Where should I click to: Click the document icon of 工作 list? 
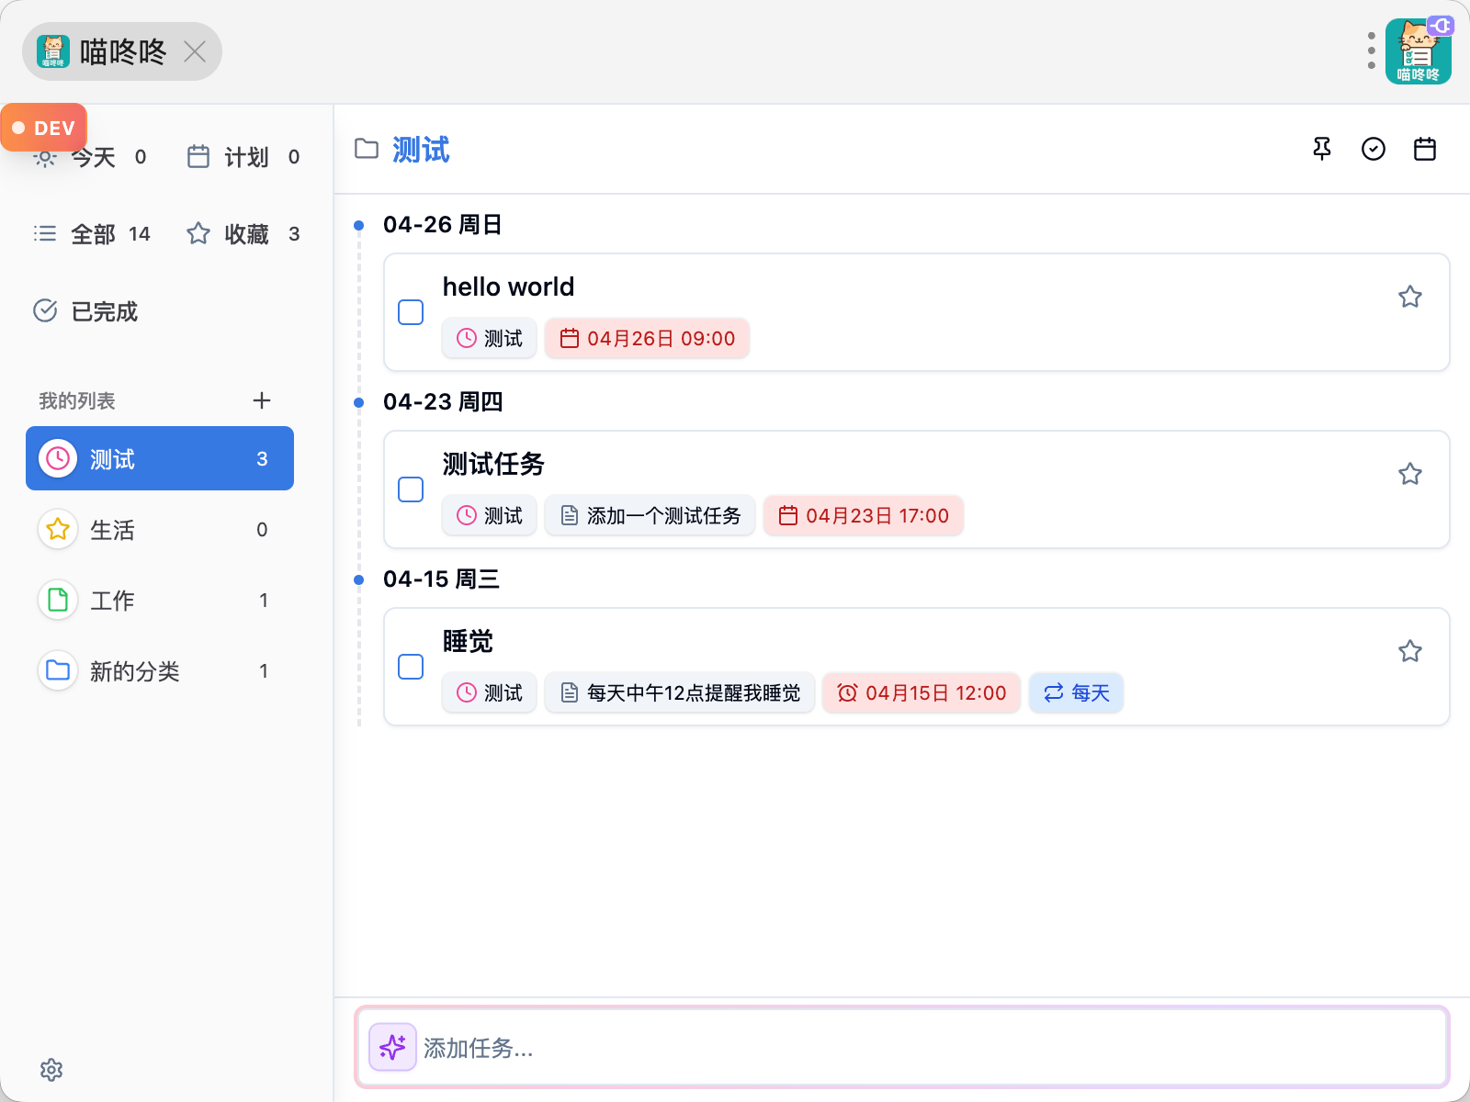pyautogui.click(x=58, y=600)
